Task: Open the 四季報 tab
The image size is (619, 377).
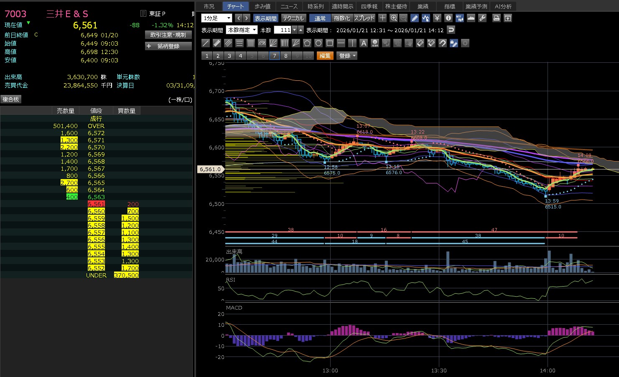Action: click(x=369, y=6)
